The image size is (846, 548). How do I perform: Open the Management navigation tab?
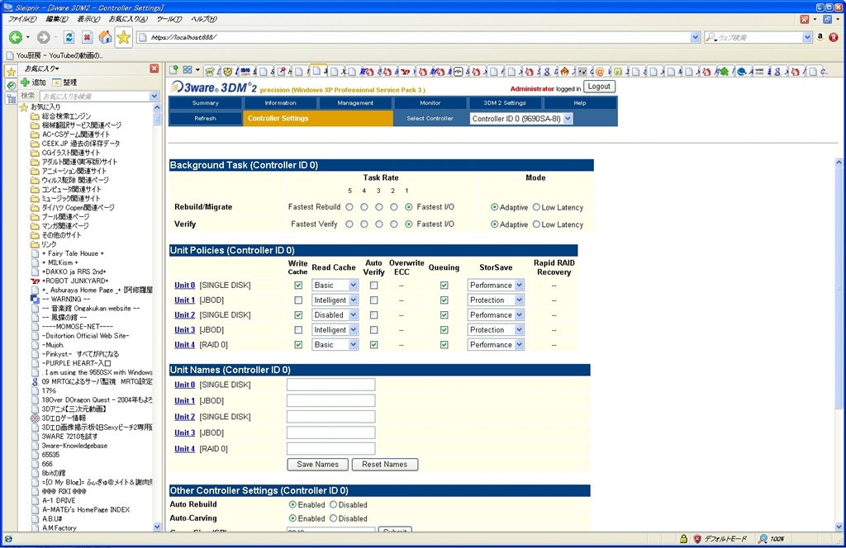pos(355,103)
